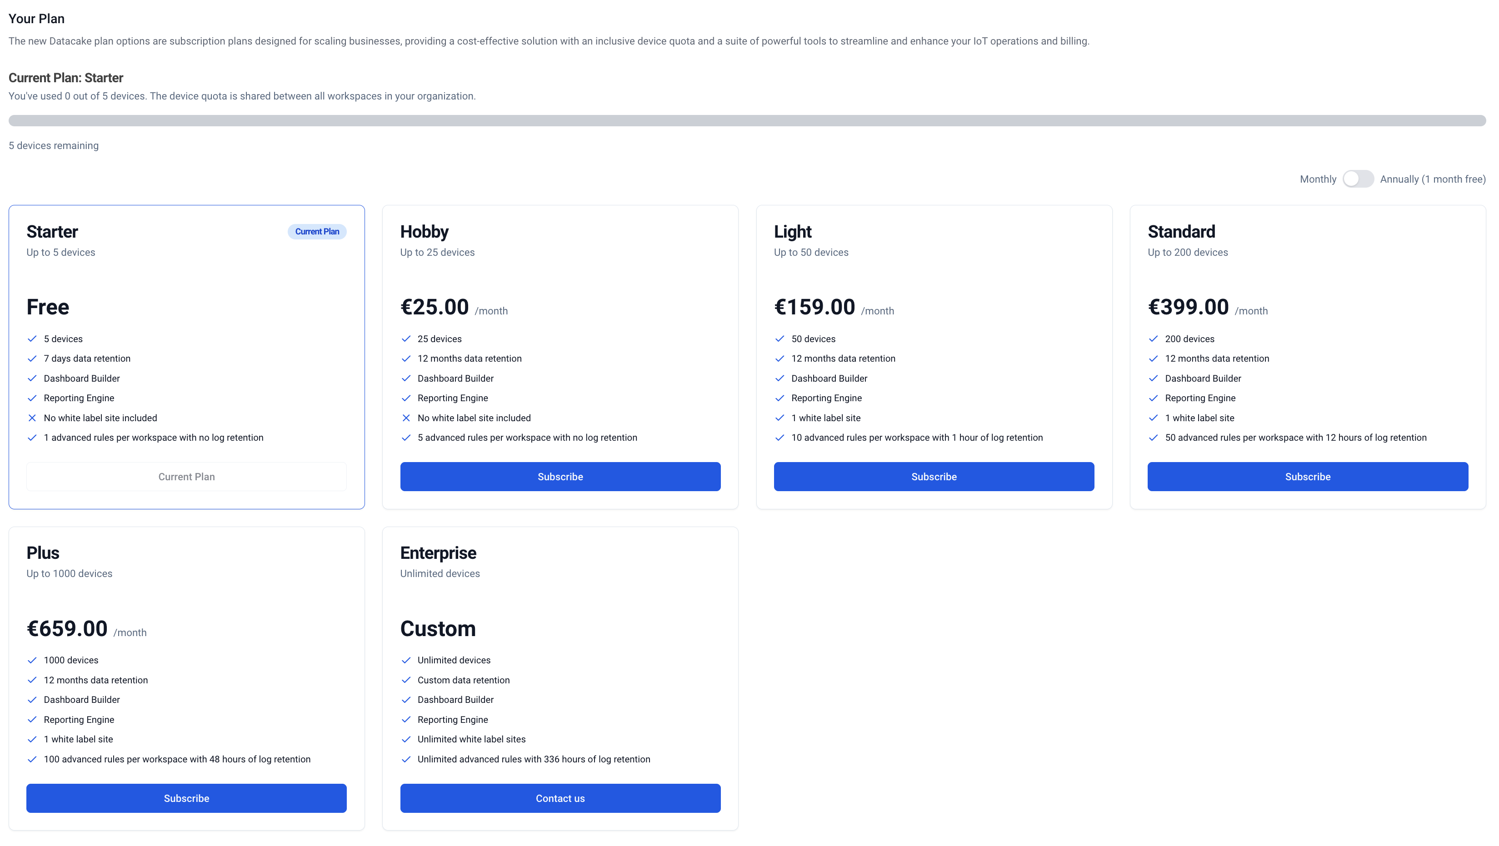
Task: Select the Monthly billing label
Action: [1318, 179]
